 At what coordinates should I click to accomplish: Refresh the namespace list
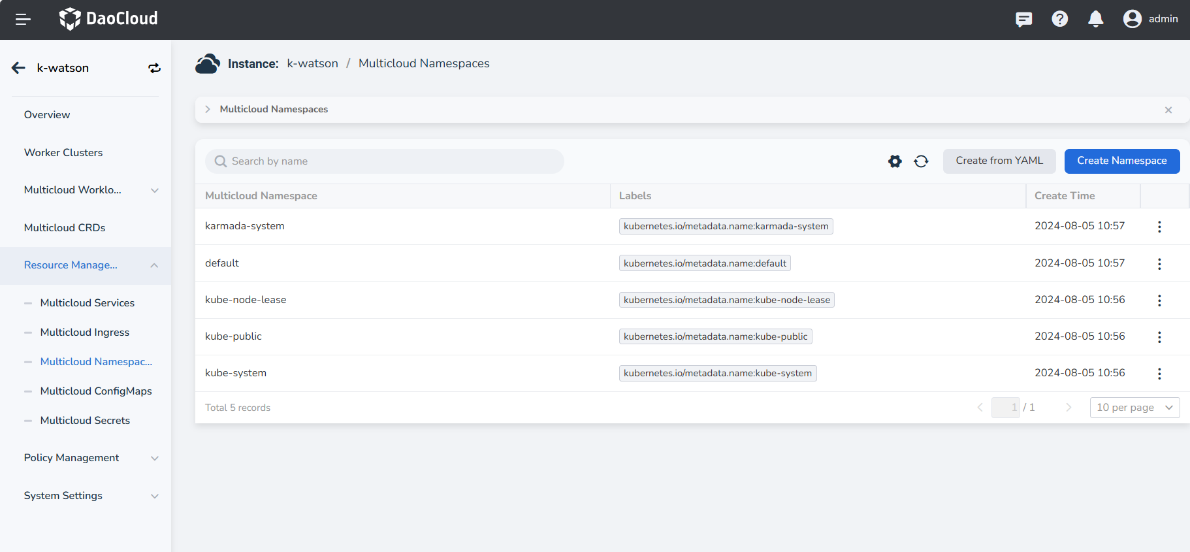click(921, 161)
